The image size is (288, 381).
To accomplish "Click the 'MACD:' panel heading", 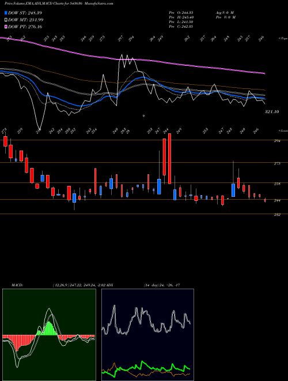I will tap(17, 285).
